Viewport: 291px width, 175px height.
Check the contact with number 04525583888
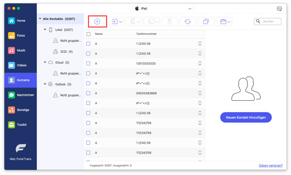pyautogui.click(x=88, y=93)
